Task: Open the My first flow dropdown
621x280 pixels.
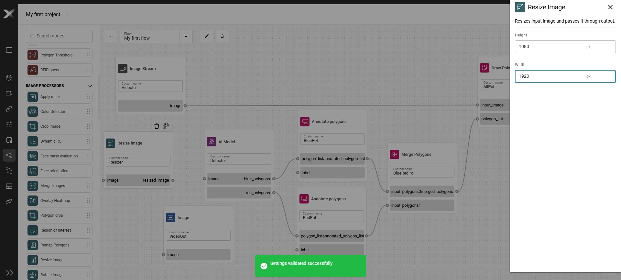Action: (186, 36)
